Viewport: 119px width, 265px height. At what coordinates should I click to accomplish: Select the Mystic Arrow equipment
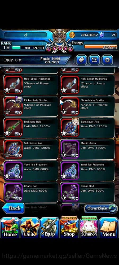pos(87,149)
